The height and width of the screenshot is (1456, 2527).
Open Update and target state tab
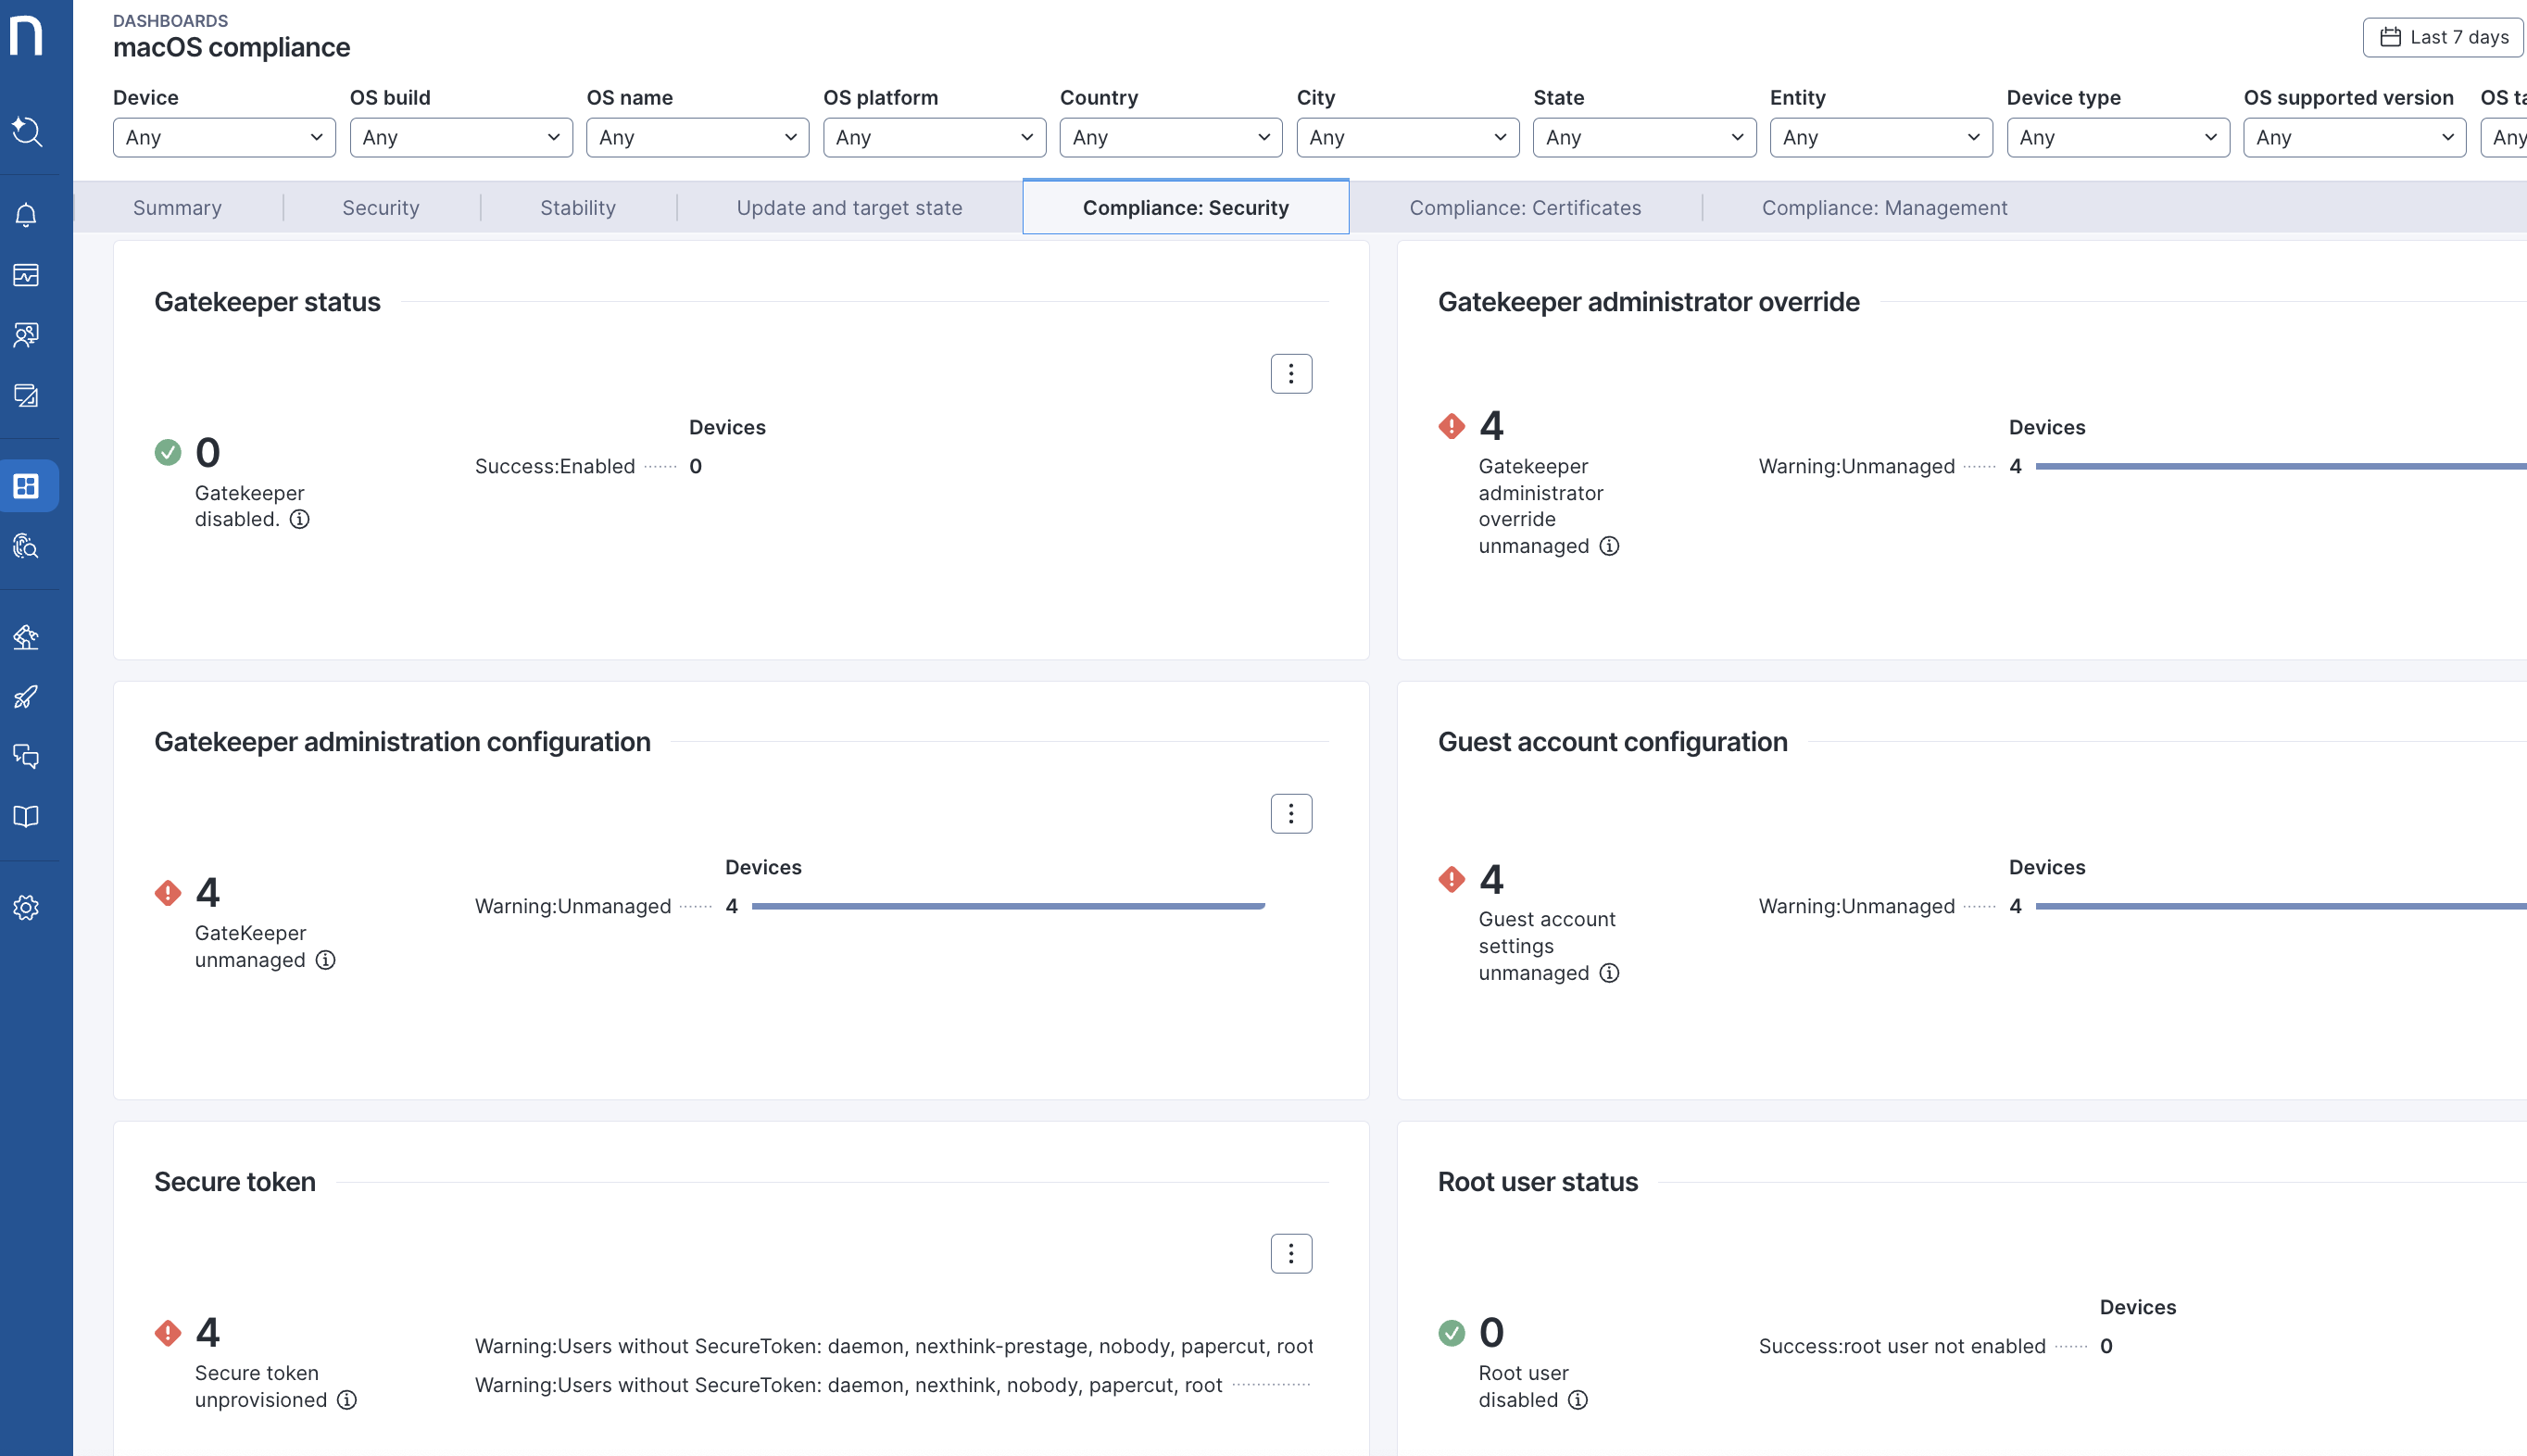pos(849,208)
